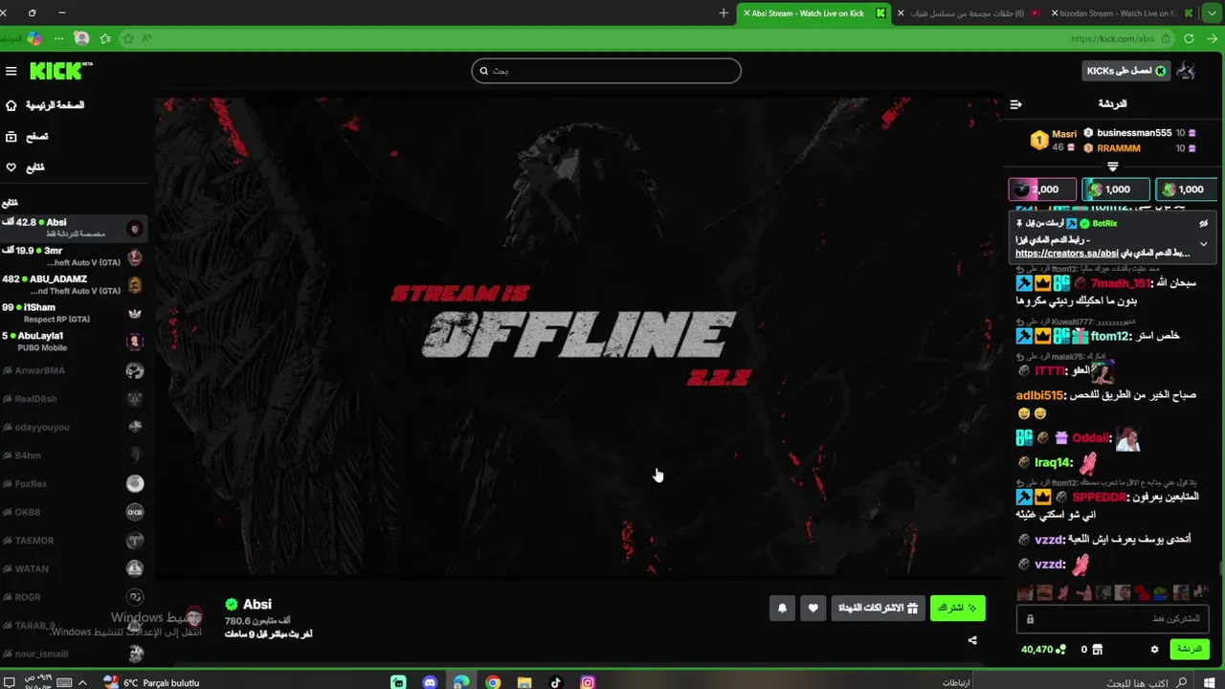Click the gift subscriptions button

click(879, 608)
